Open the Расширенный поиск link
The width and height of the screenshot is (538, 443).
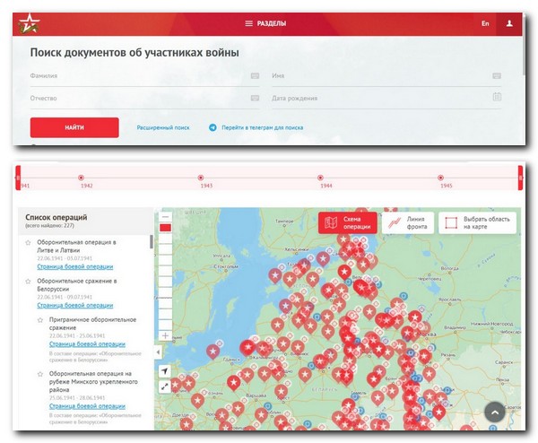pyautogui.click(x=162, y=128)
